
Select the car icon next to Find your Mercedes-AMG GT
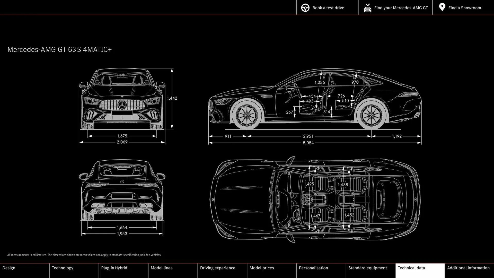click(x=367, y=8)
